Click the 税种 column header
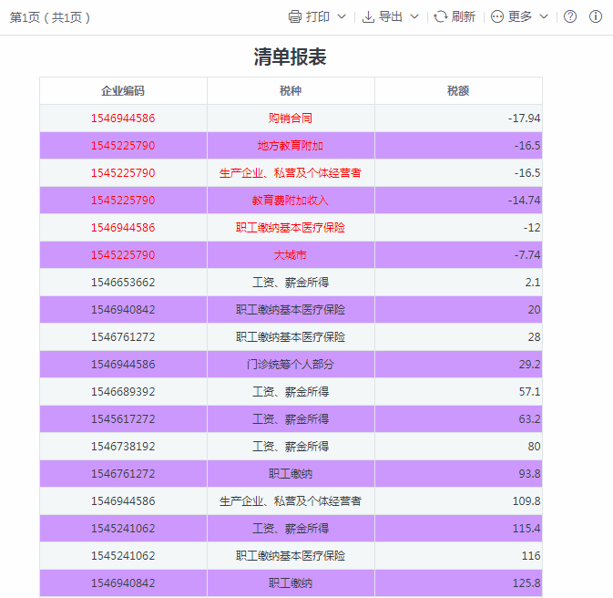This screenshot has height=598, width=613. [291, 91]
